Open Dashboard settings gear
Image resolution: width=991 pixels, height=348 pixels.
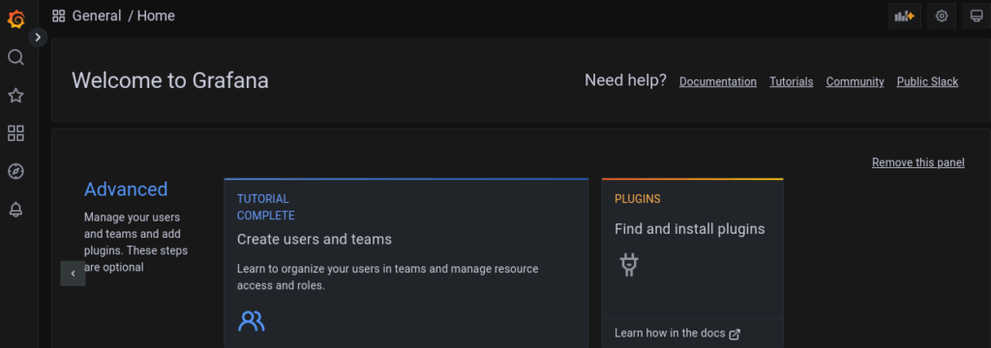point(942,15)
